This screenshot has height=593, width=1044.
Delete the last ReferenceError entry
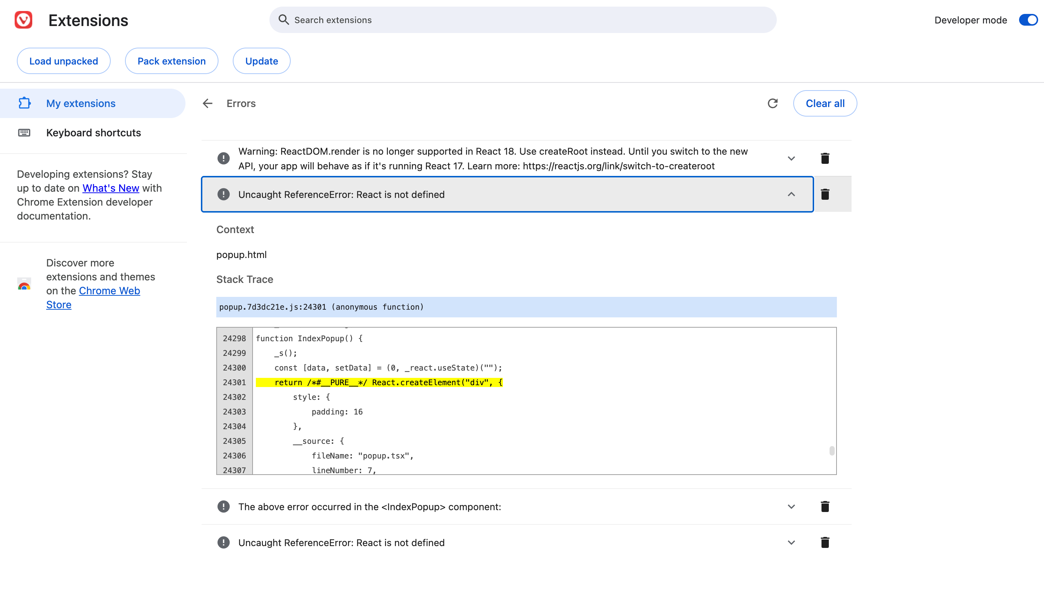point(825,542)
